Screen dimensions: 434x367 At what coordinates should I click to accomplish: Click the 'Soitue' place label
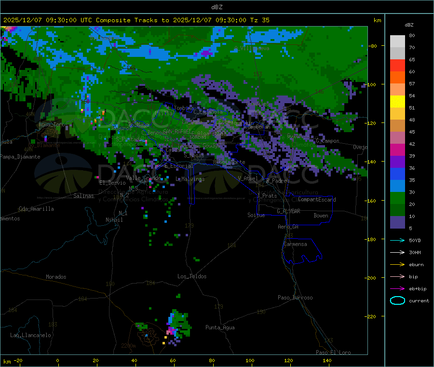point(256,215)
